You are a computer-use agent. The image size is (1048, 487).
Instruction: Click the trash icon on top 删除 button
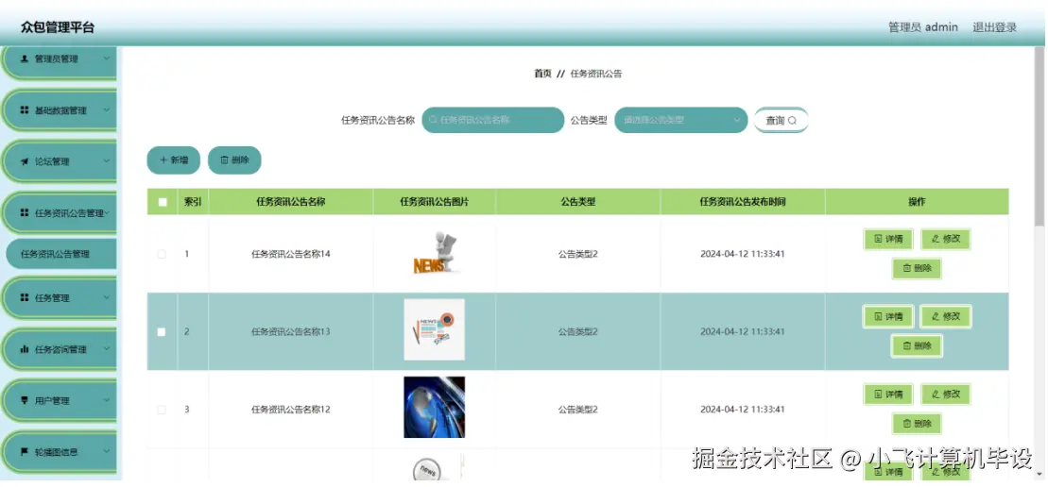coord(225,160)
